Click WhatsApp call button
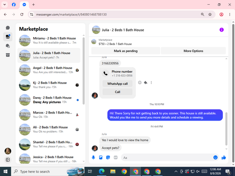The width and height of the screenshot is (235, 176). 117,84
